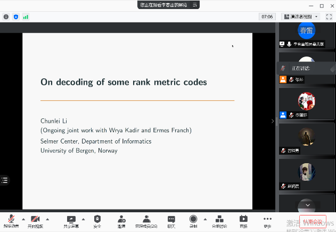Image resolution: width=336 pixels, height=232 pixels.
Task: Open the breakout rooms feature
Action: pos(219,221)
